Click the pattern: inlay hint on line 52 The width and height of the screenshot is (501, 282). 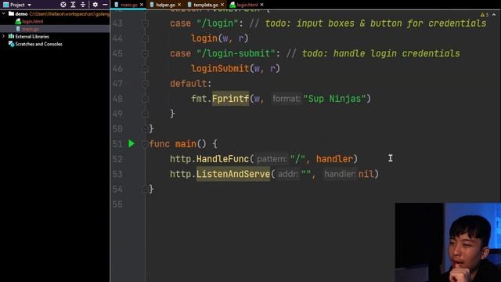pos(272,159)
